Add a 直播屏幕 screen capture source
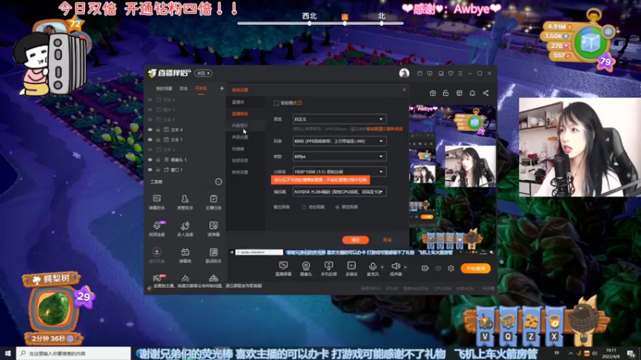Image resolution: width=641 pixels, height=360 pixels. click(284, 269)
